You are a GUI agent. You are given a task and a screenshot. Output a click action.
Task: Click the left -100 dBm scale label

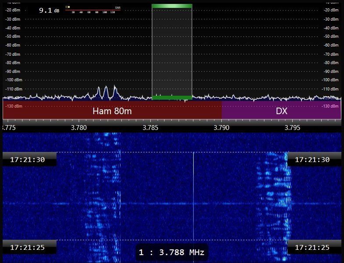click(14, 80)
